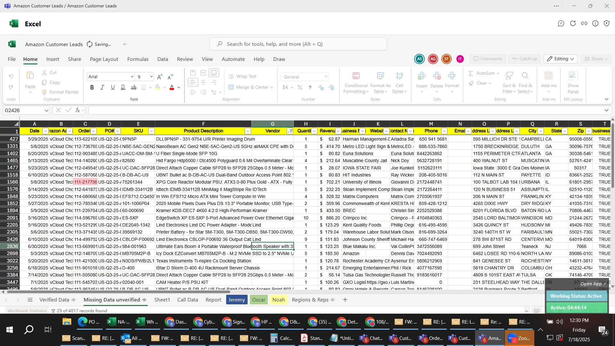Click the Delete cells icon
This screenshot has width=615, height=346.
click(437, 76)
